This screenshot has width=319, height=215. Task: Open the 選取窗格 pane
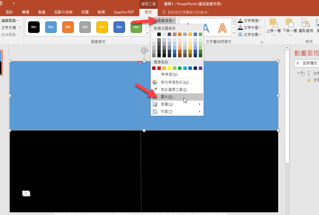[306, 25]
